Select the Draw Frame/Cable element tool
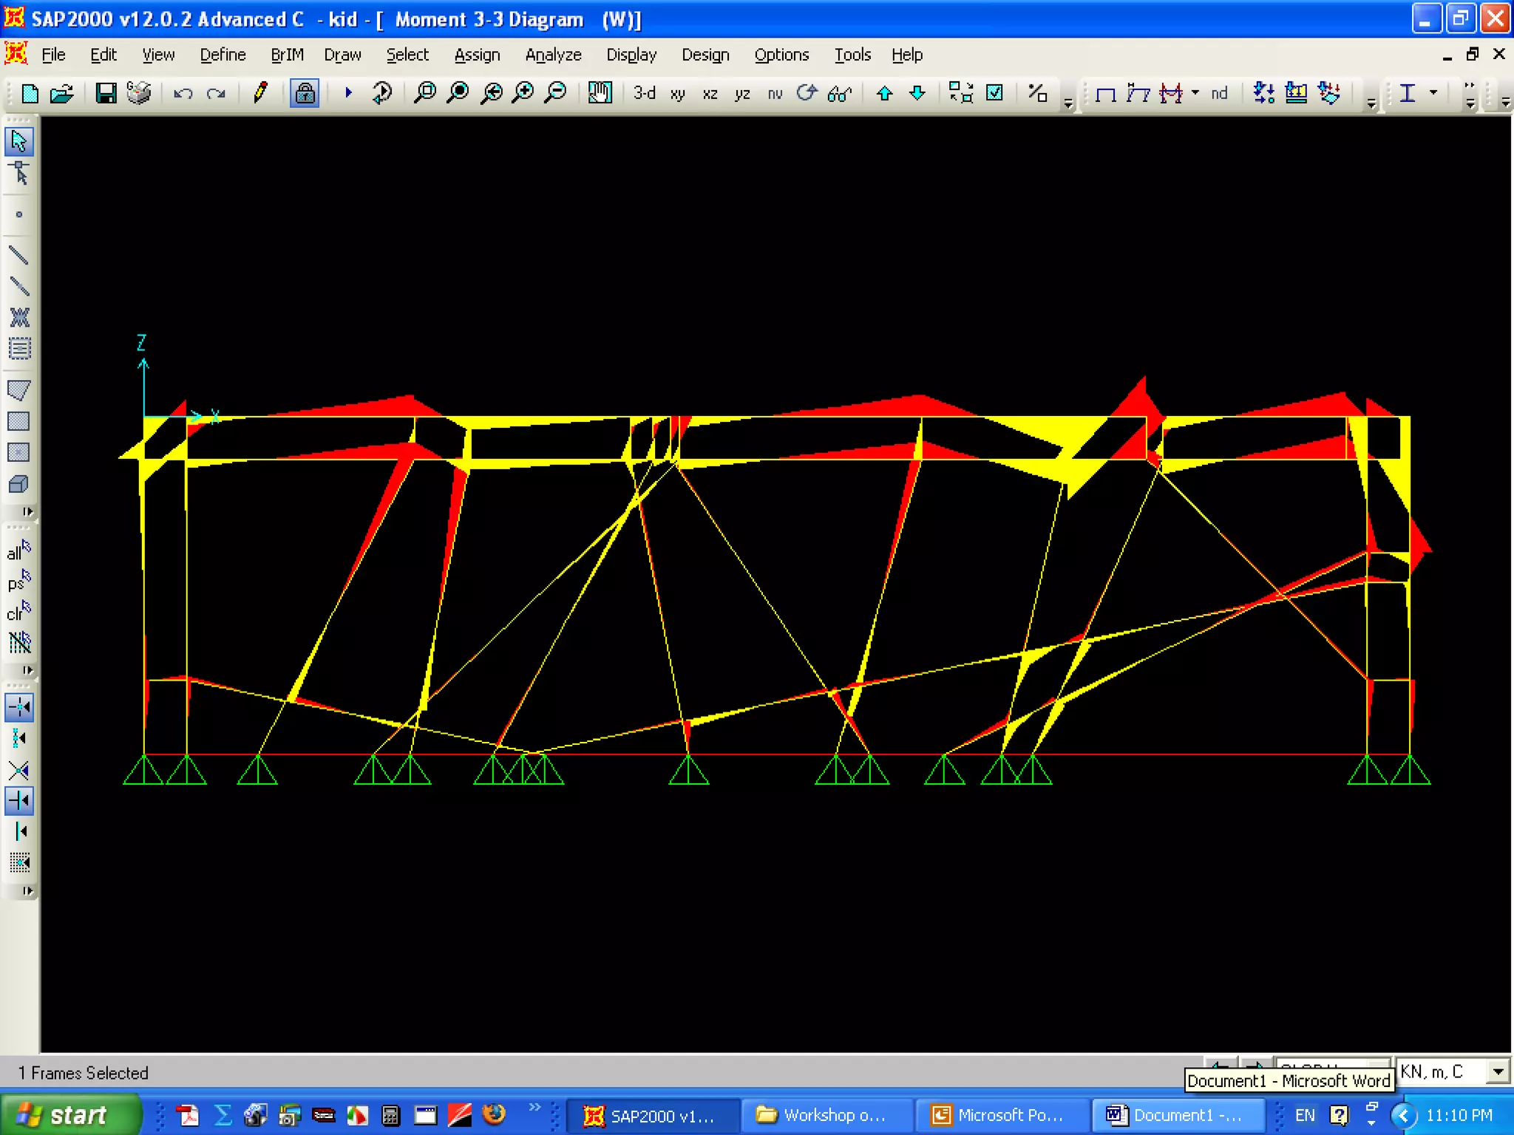Viewport: 1514px width, 1135px height. [x=18, y=256]
